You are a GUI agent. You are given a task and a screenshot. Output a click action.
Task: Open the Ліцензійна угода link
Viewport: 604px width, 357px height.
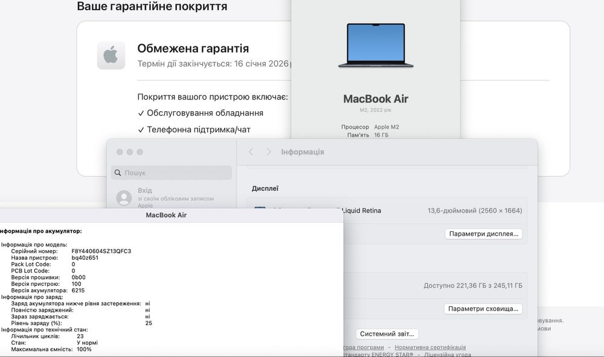tap(447, 355)
